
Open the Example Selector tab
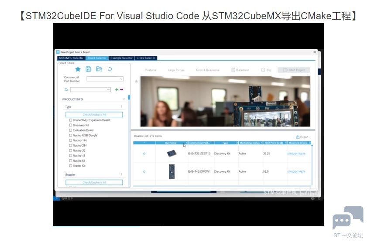pyautogui.click(x=121, y=58)
